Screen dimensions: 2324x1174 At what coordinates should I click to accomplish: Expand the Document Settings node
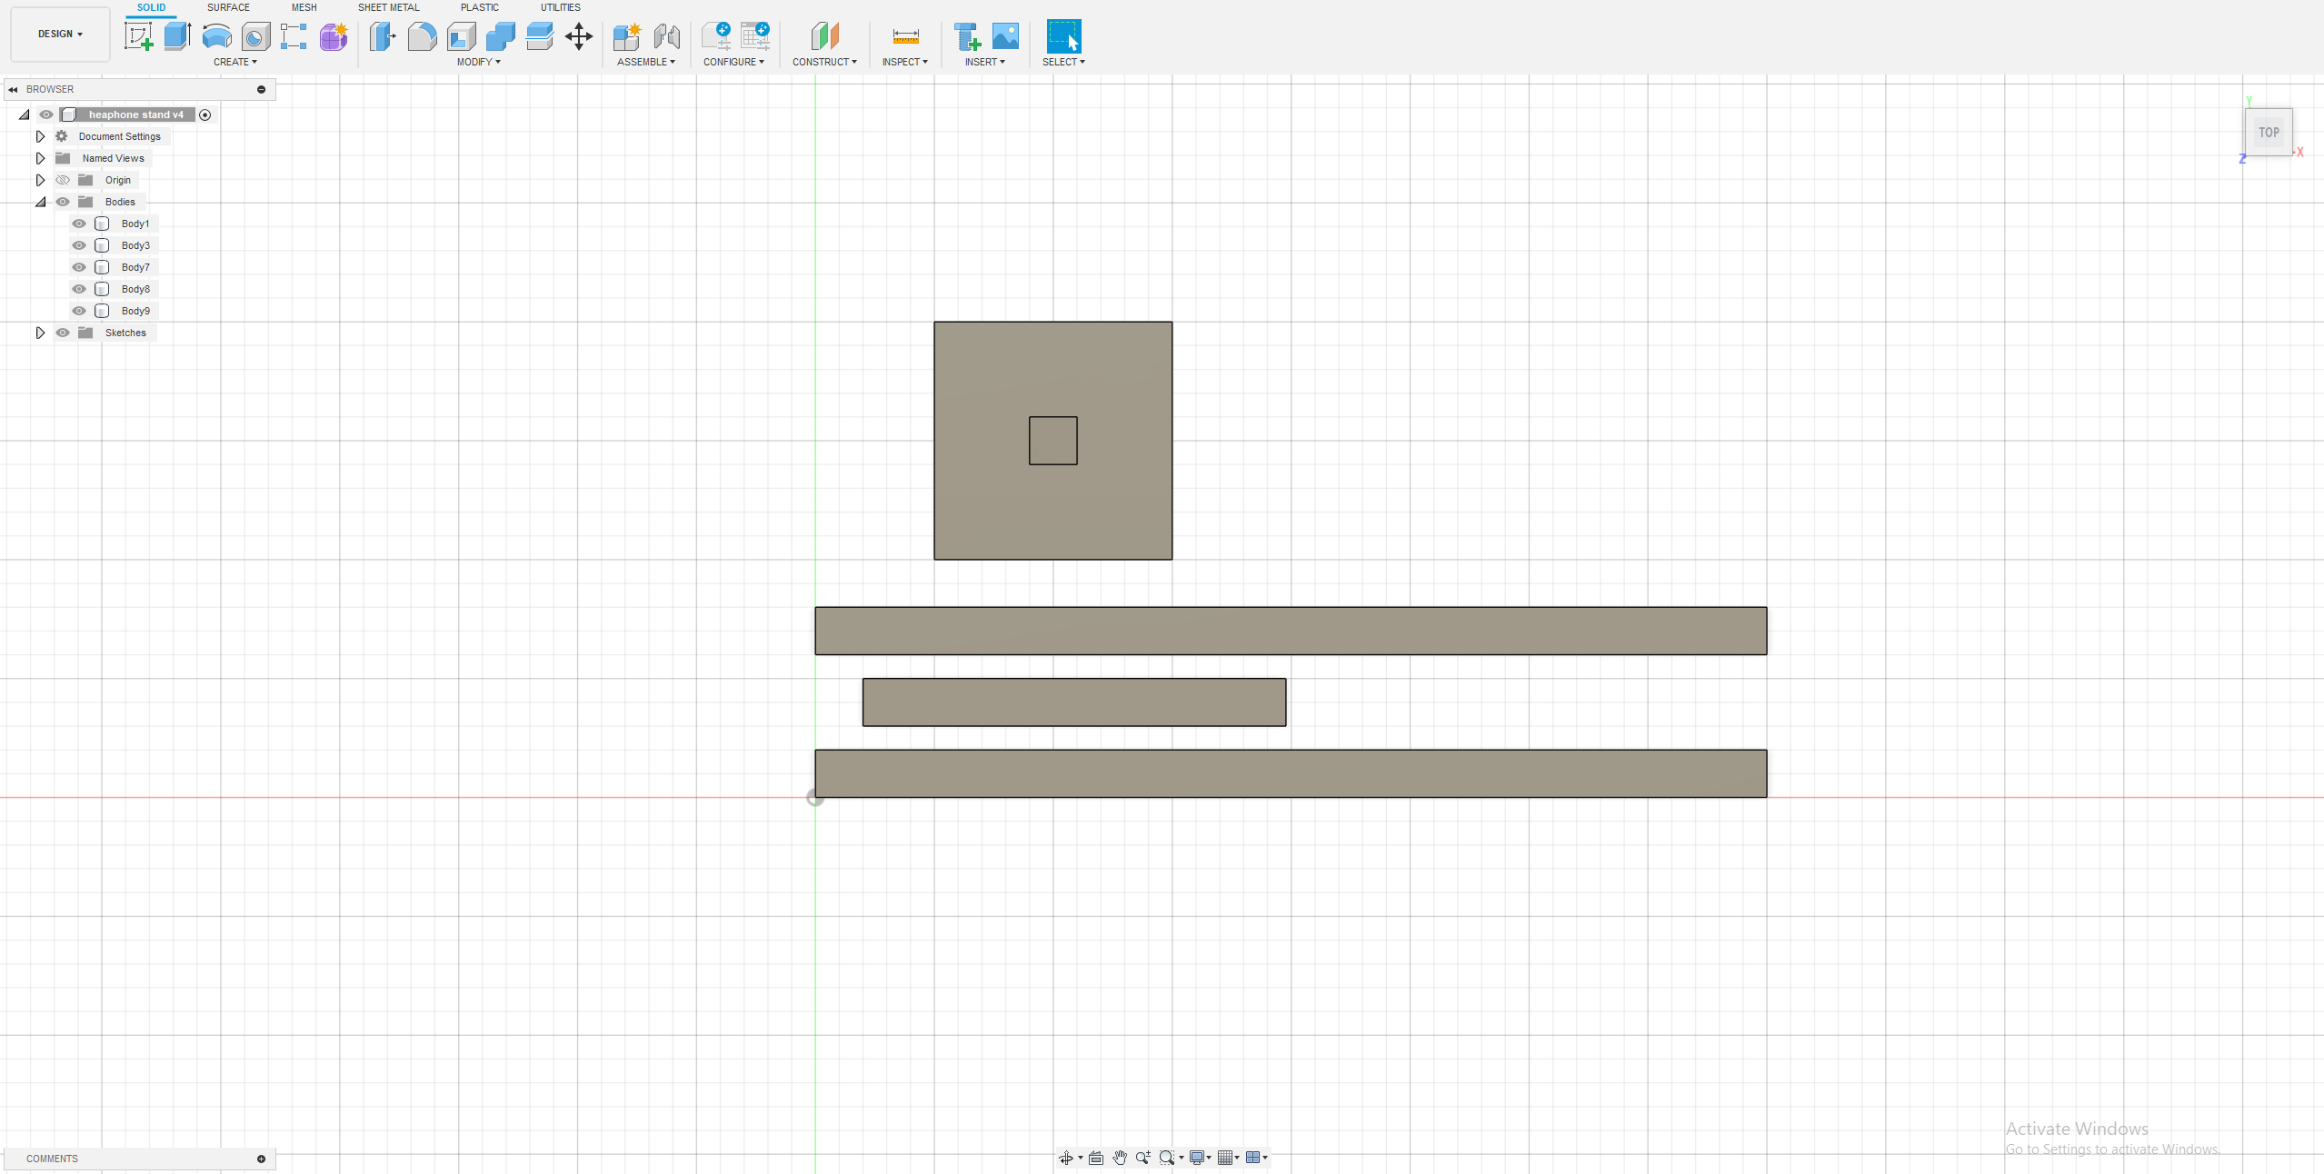tap(40, 136)
